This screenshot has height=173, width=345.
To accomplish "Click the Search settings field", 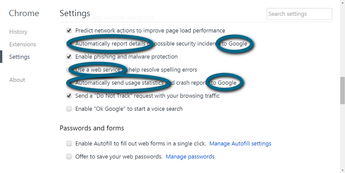I will [299, 14].
